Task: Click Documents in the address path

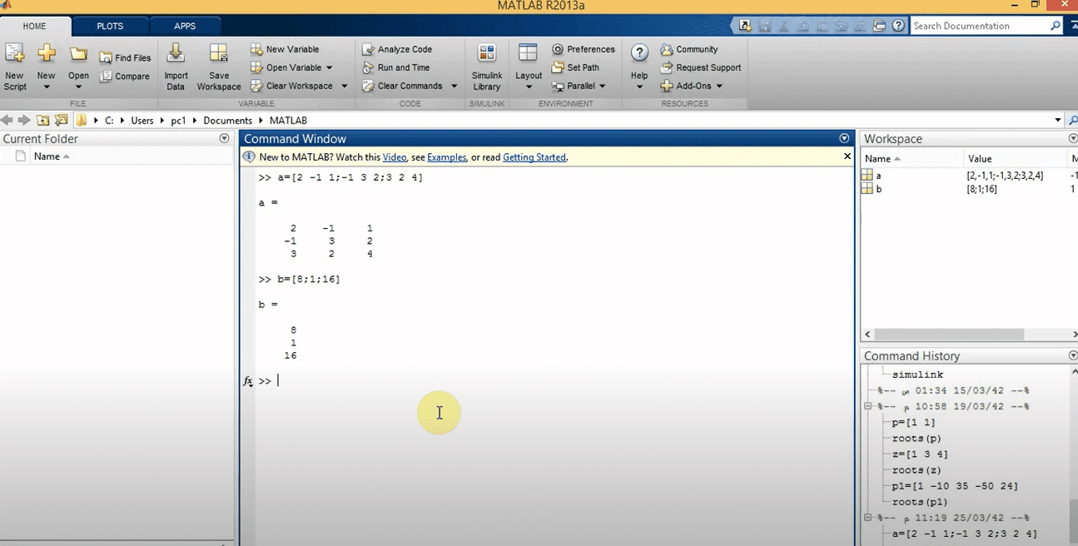Action: [x=227, y=121]
